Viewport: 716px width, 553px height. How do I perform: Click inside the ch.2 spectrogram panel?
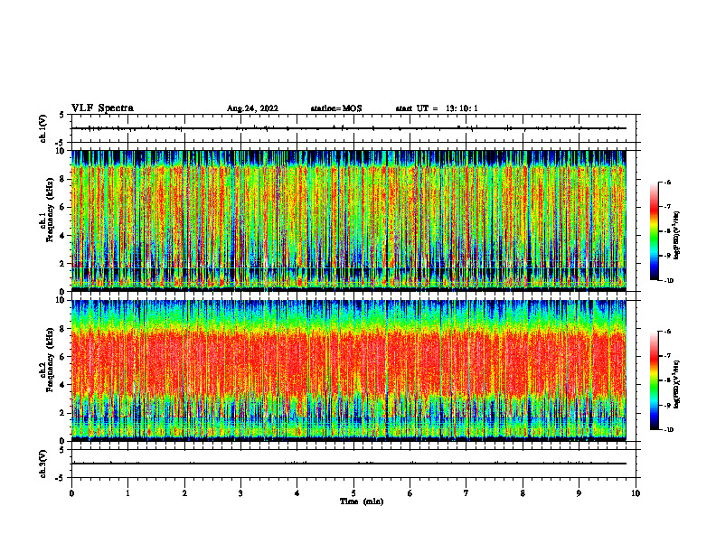(349, 370)
